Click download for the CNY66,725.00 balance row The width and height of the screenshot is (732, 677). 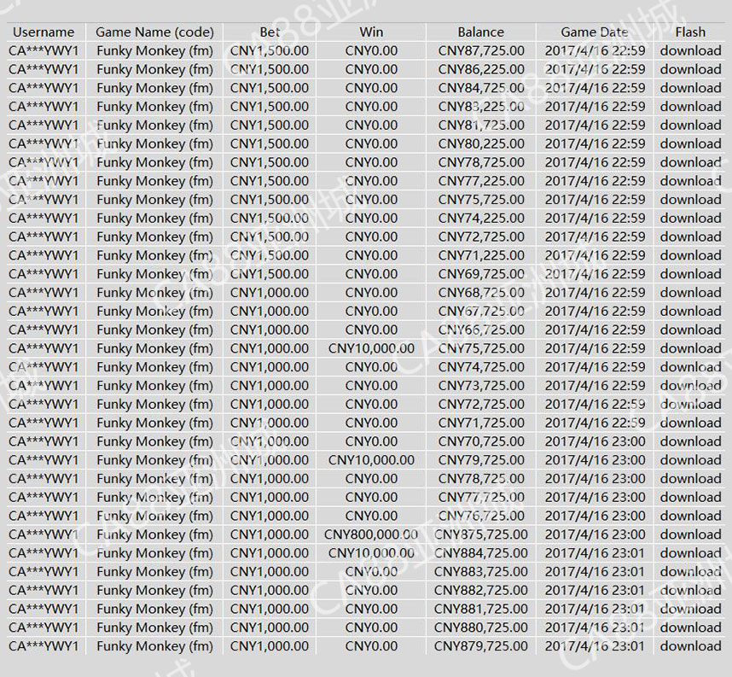690,330
